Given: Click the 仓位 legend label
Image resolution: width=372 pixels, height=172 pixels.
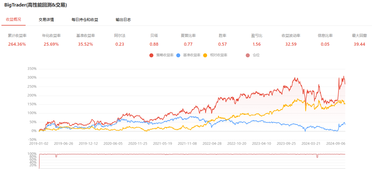Looking at the screenshot, I should pos(256,55).
